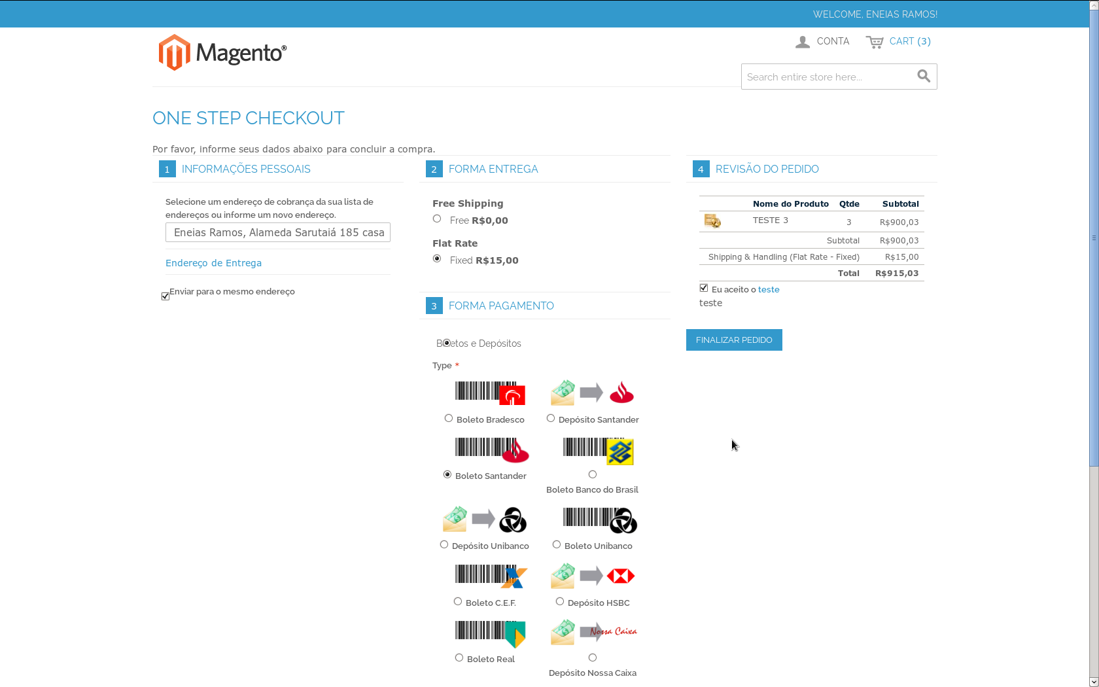The width and height of the screenshot is (1099, 687).
Task: Click the account user icon
Action: point(803,42)
